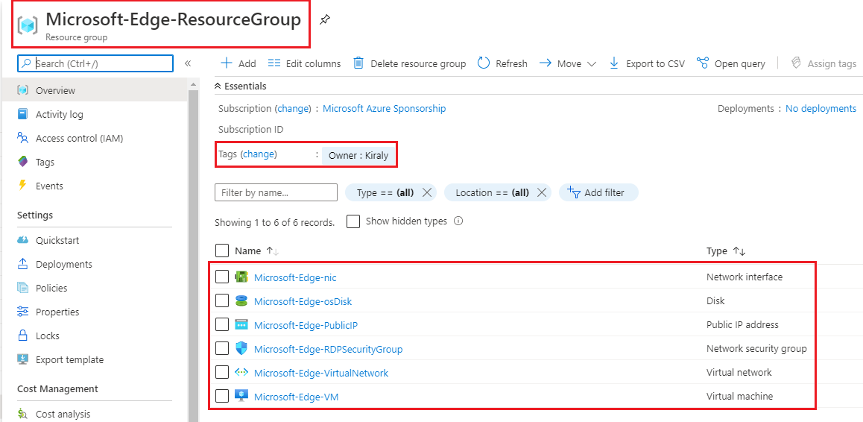Collapse the Essentials section
The height and width of the screenshot is (422, 863).
[218, 86]
